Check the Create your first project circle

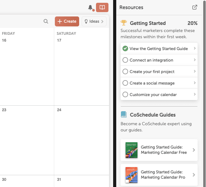[x=125, y=71]
